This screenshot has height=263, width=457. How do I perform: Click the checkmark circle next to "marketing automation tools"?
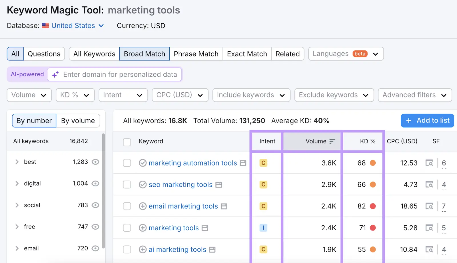[143, 163]
